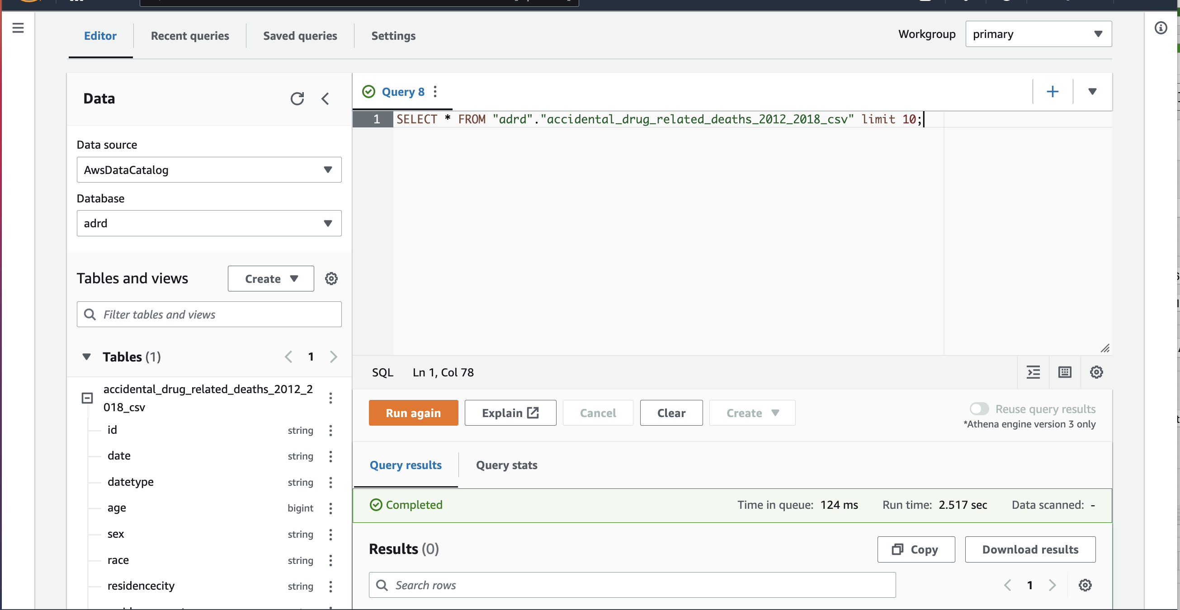1180x610 pixels.
Task: Go to previous results page
Action: pos(1007,585)
